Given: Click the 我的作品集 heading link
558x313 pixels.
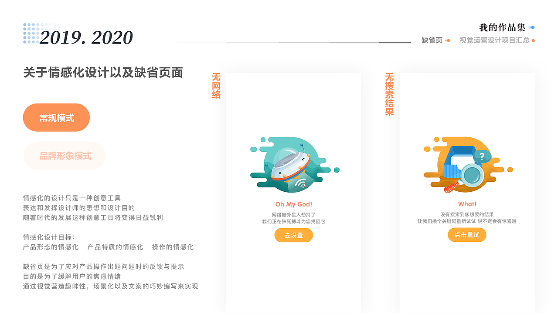Looking at the screenshot, I should pos(501,26).
